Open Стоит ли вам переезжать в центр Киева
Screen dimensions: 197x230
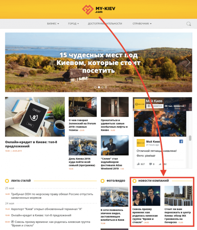[x=178, y=216]
